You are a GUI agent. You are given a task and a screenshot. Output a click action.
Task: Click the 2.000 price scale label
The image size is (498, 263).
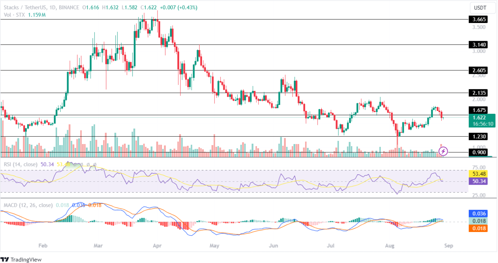click(478, 99)
